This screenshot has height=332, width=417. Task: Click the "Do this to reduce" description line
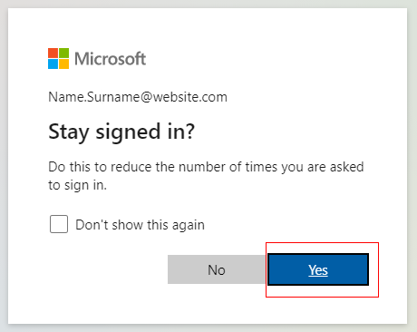[206, 167]
